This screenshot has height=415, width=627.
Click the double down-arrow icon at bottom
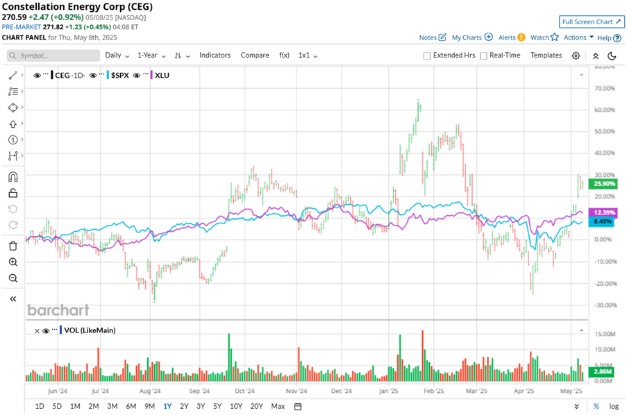tap(576, 407)
